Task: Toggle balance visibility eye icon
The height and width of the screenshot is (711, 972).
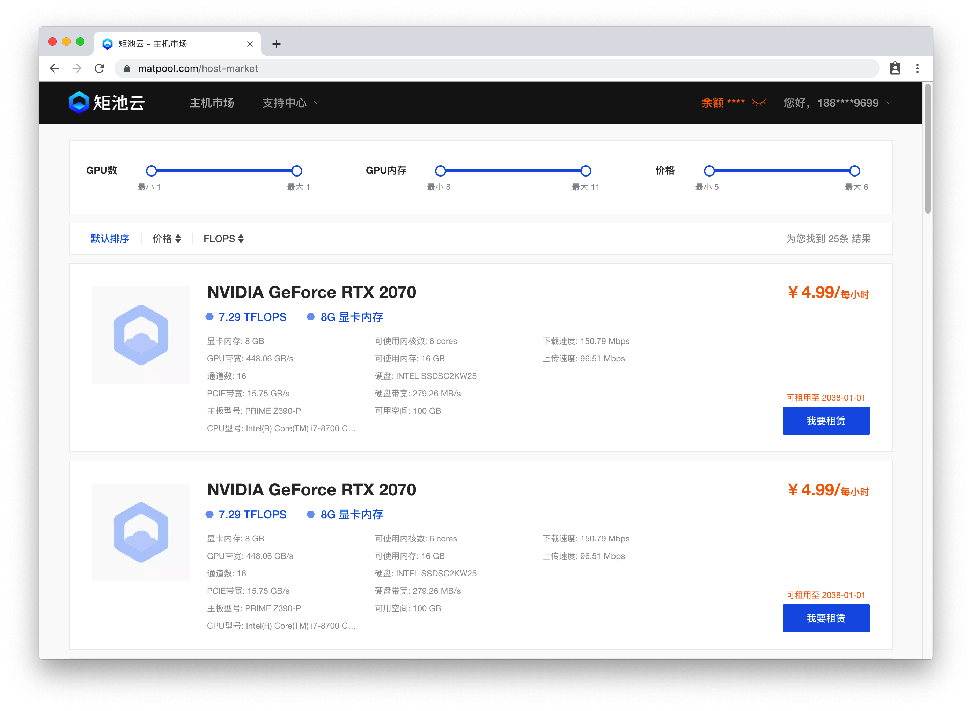Action: click(x=759, y=103)
